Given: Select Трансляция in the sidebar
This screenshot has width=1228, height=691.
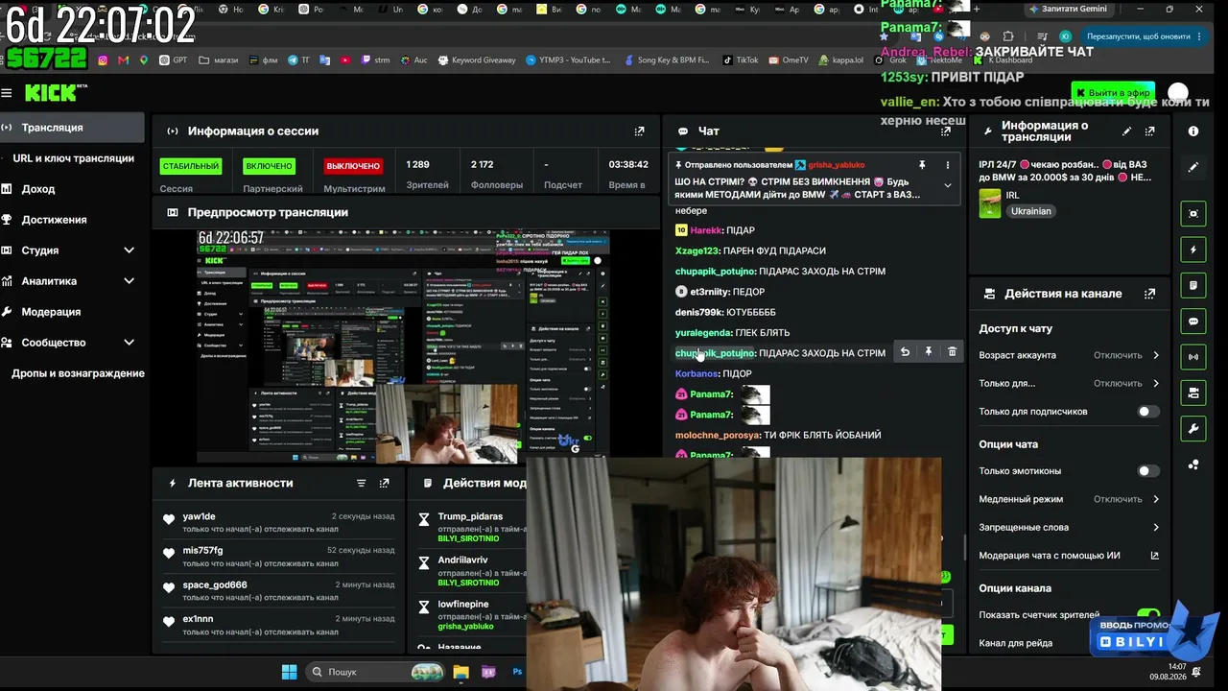Looking at the screenshot, I should 72,128.
